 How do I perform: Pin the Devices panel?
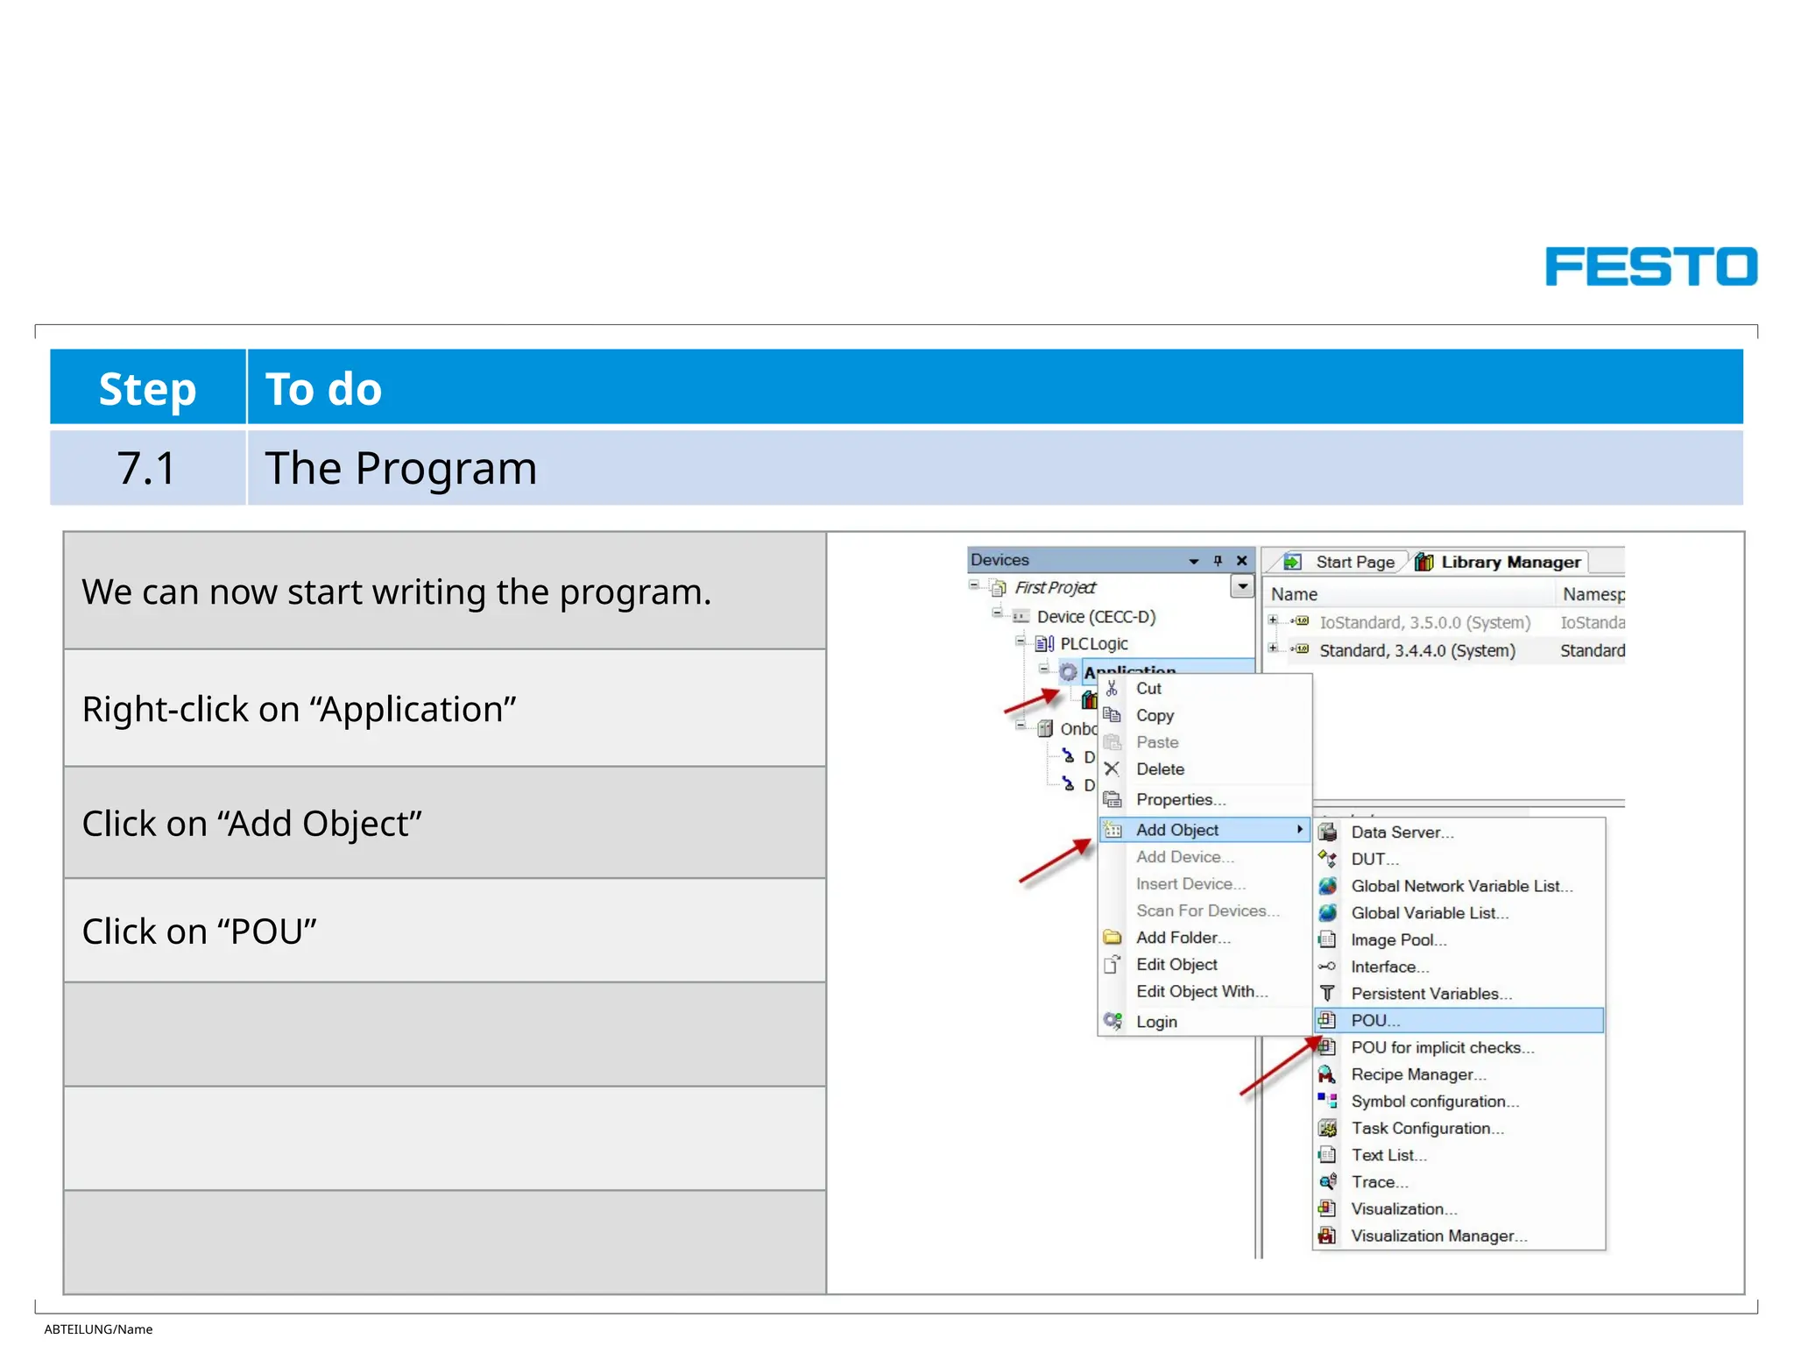pyautogui.click(x=1218, y=561)
